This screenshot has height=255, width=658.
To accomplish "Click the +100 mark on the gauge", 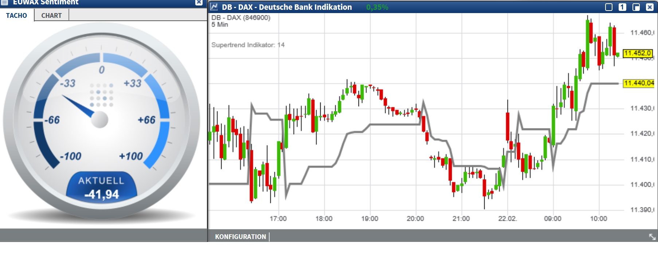I will pos(131,156).
